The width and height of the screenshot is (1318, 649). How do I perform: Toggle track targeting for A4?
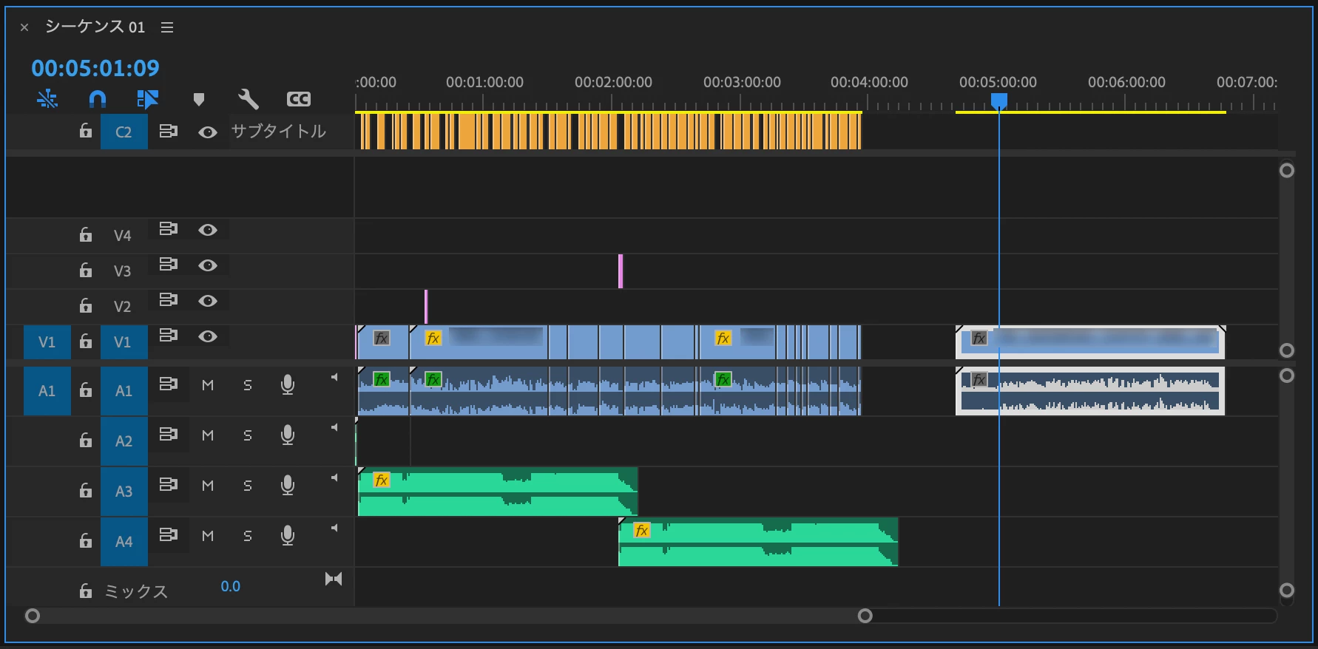pos(124,542)
